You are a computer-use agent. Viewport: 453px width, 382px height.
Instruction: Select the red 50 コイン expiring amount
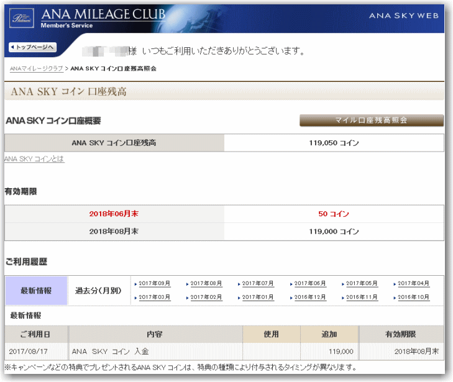pyautogui.click(x=334, y=214)
